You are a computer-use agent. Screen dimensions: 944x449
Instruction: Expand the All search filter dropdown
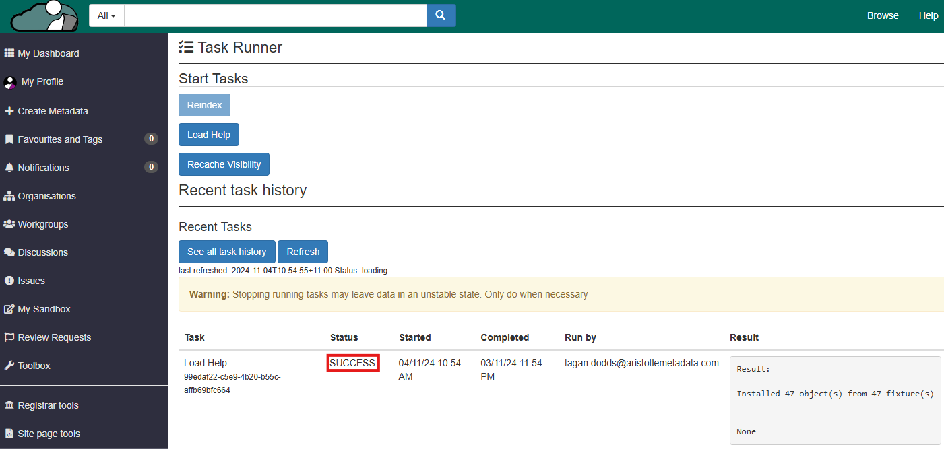tap(106, 15)
